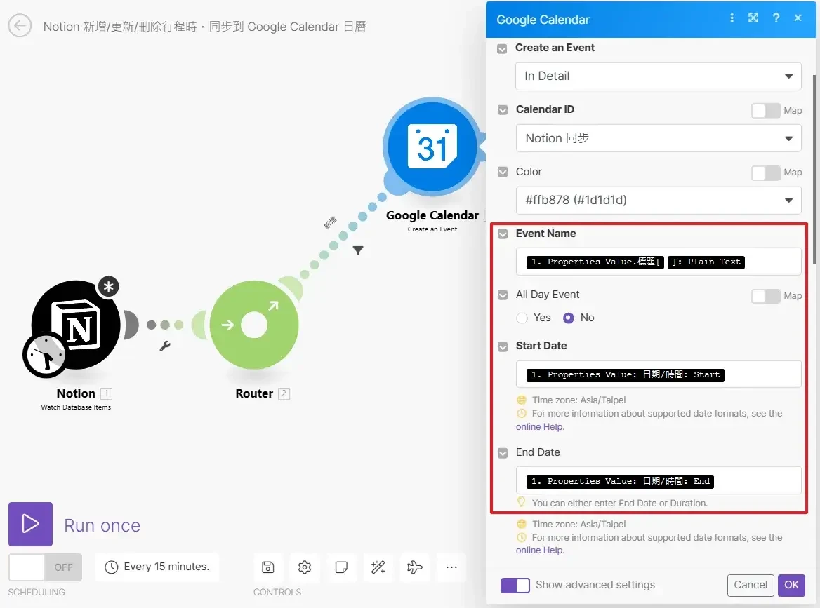This screenshot has height=608, width=820.
Task: Toggle the All Day Event Map switch
Action: point(766,296)
